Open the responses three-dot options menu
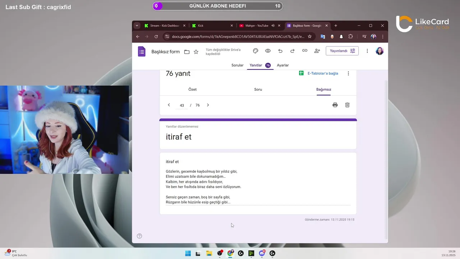460x259 pixels. [x=348, y=73]
